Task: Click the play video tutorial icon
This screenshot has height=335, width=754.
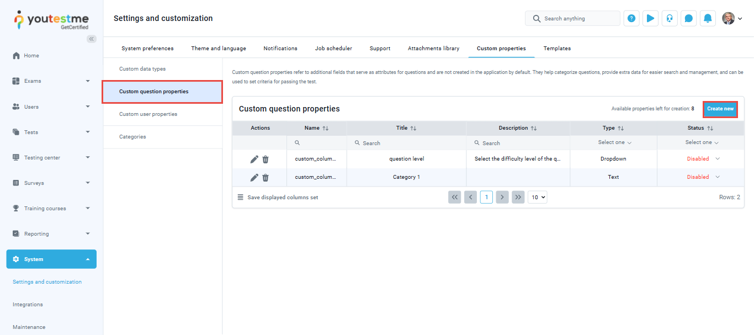Action: pyautogui.click(x=650, y=18)
